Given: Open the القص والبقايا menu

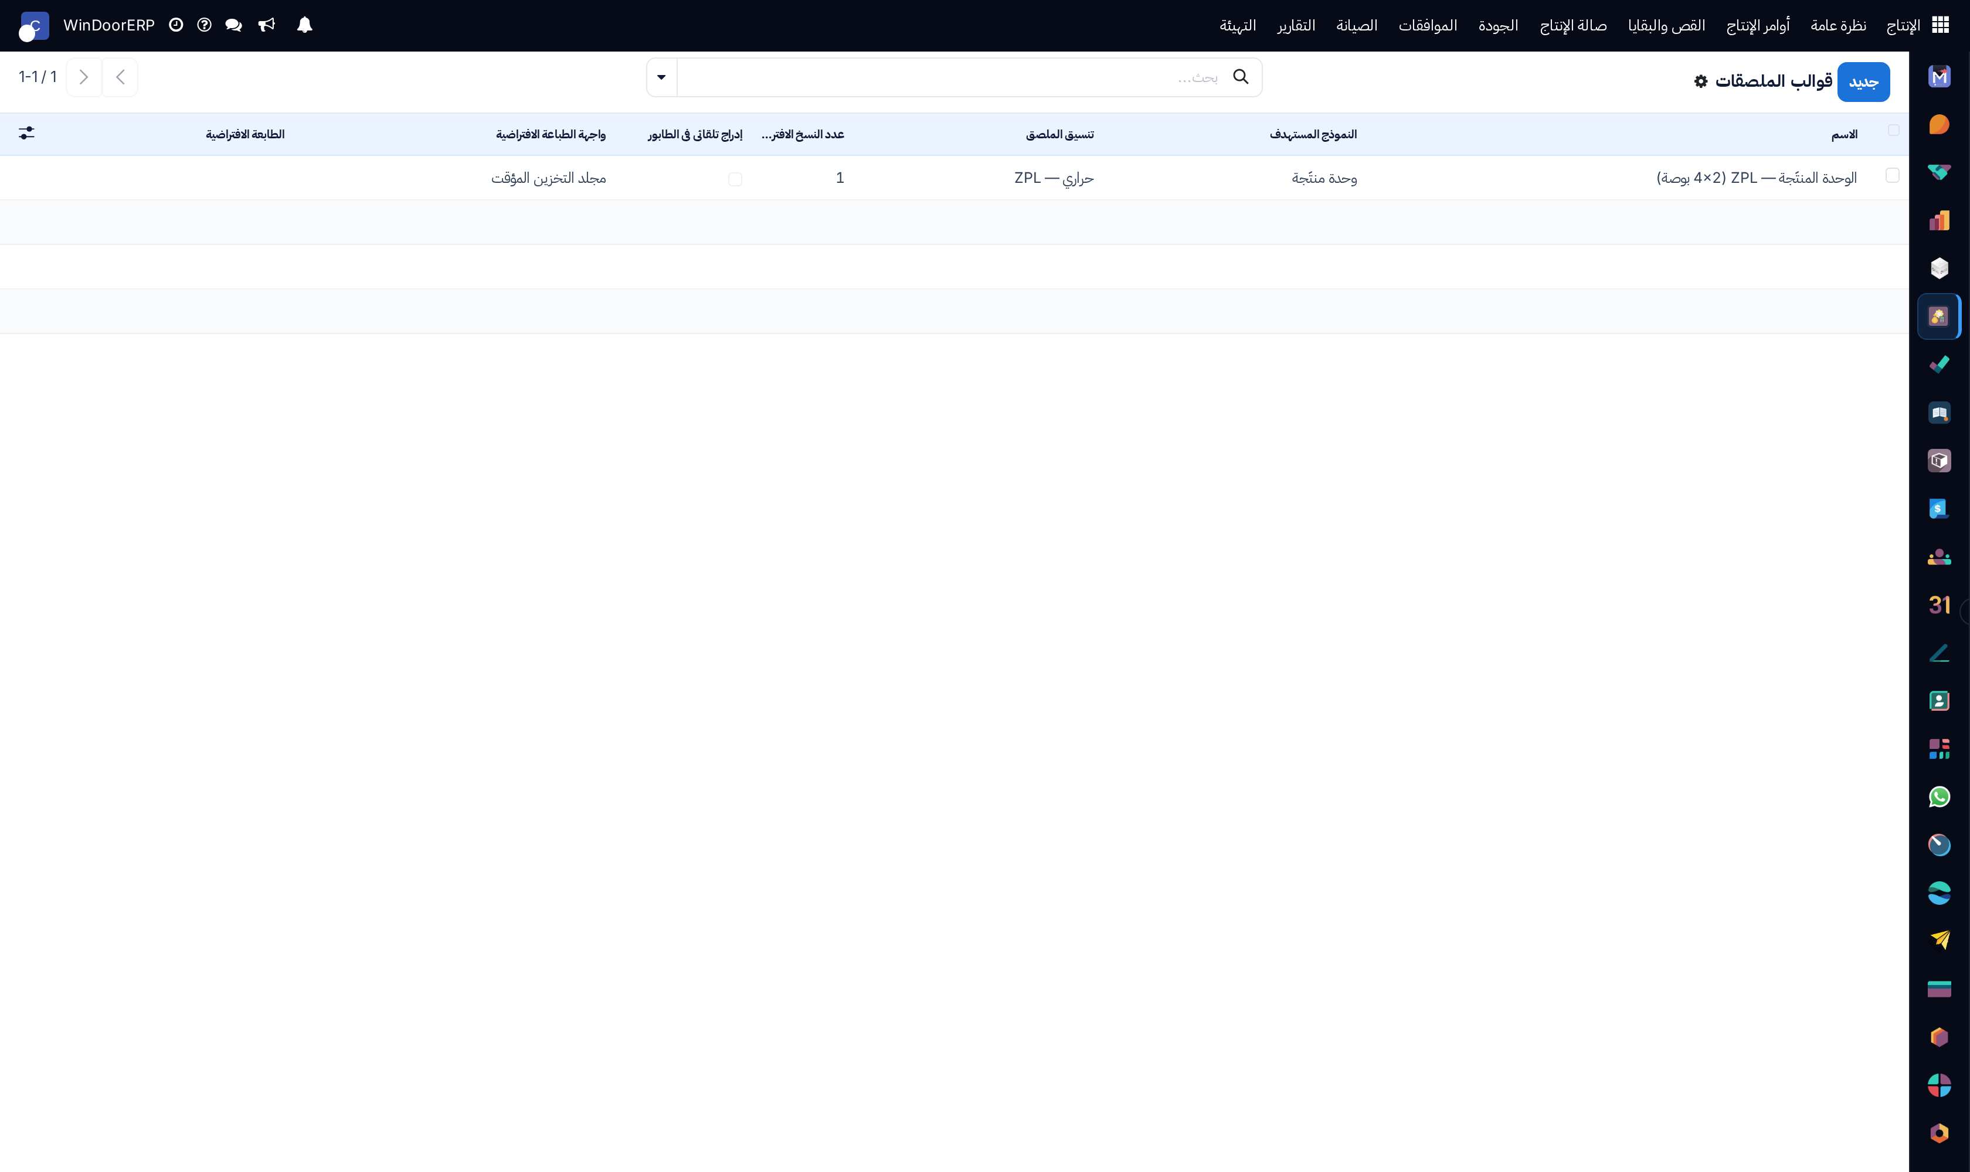Looking at the screenshot, I should pos(1666,26).
